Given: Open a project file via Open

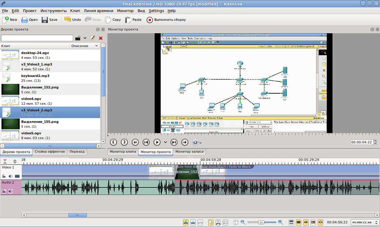Looking at the screenshot, I should tap(30, 20).
